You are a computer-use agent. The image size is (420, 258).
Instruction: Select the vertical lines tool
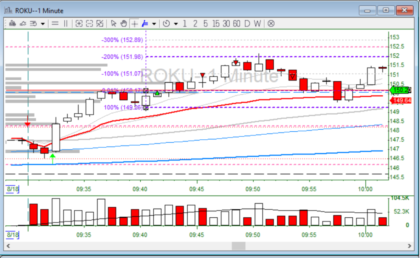[65, 23]
